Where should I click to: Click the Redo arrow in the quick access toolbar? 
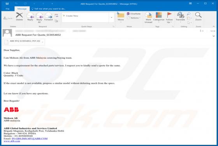(25, 3)
